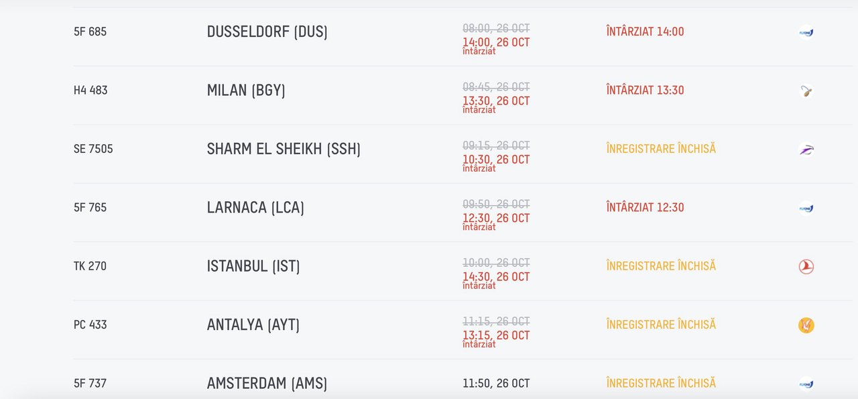Select the LARNACA (LCA) destination

tap(255, 207)
